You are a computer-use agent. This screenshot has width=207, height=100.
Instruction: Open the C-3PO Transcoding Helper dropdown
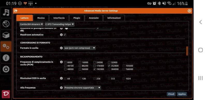tap(60, 24)
